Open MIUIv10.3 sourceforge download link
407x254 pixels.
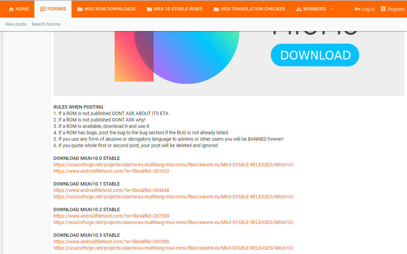coord(174,248)
